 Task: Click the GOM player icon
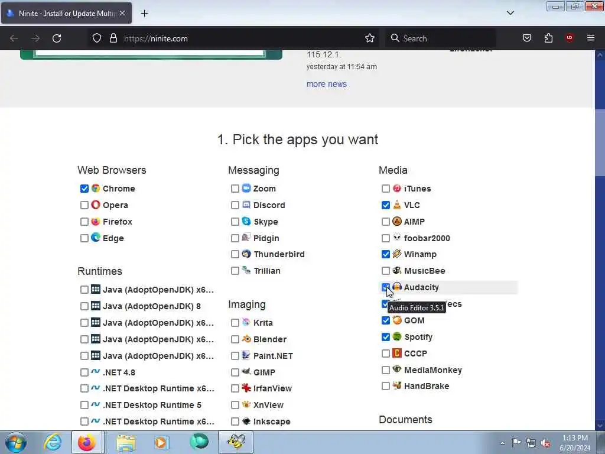click(x=397, y=320)
